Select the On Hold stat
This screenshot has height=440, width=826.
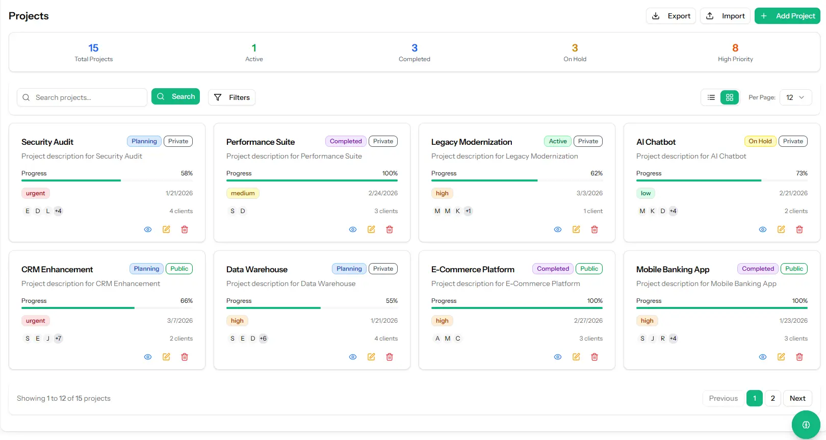[x=575, y=53]
